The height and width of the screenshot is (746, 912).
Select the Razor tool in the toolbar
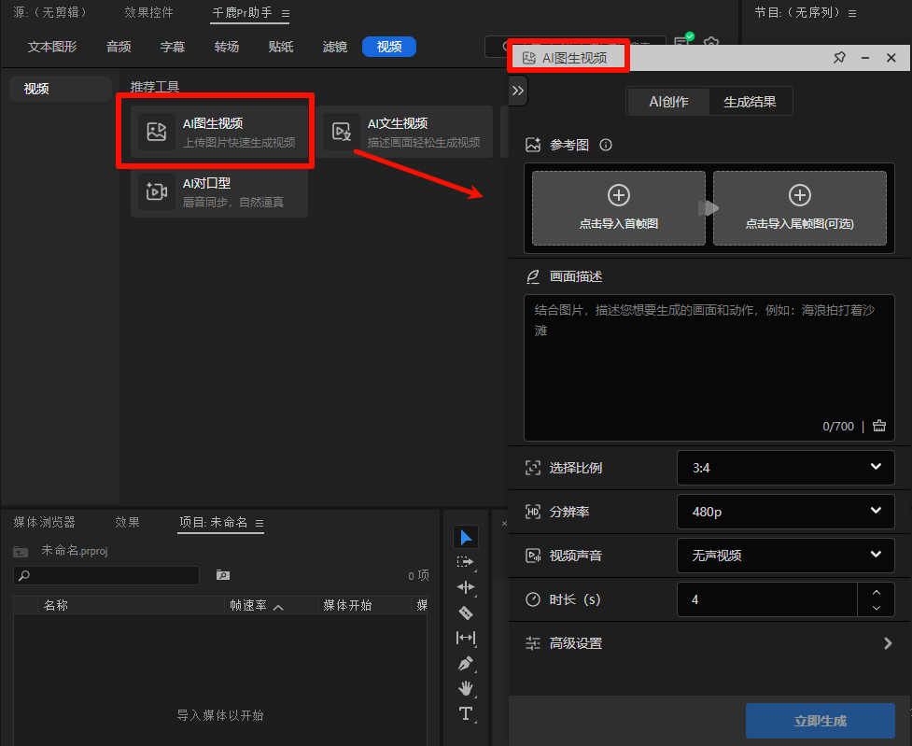(467, 613)
